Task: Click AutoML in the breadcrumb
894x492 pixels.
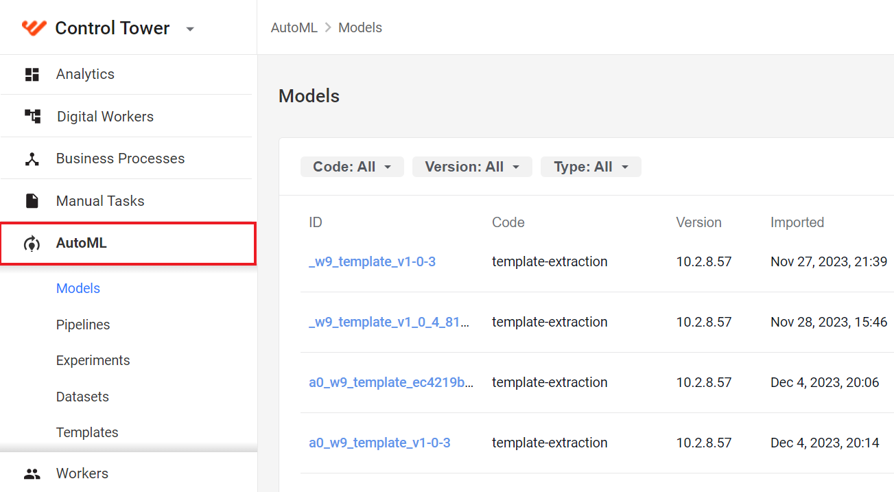Action: coord(294,27)
